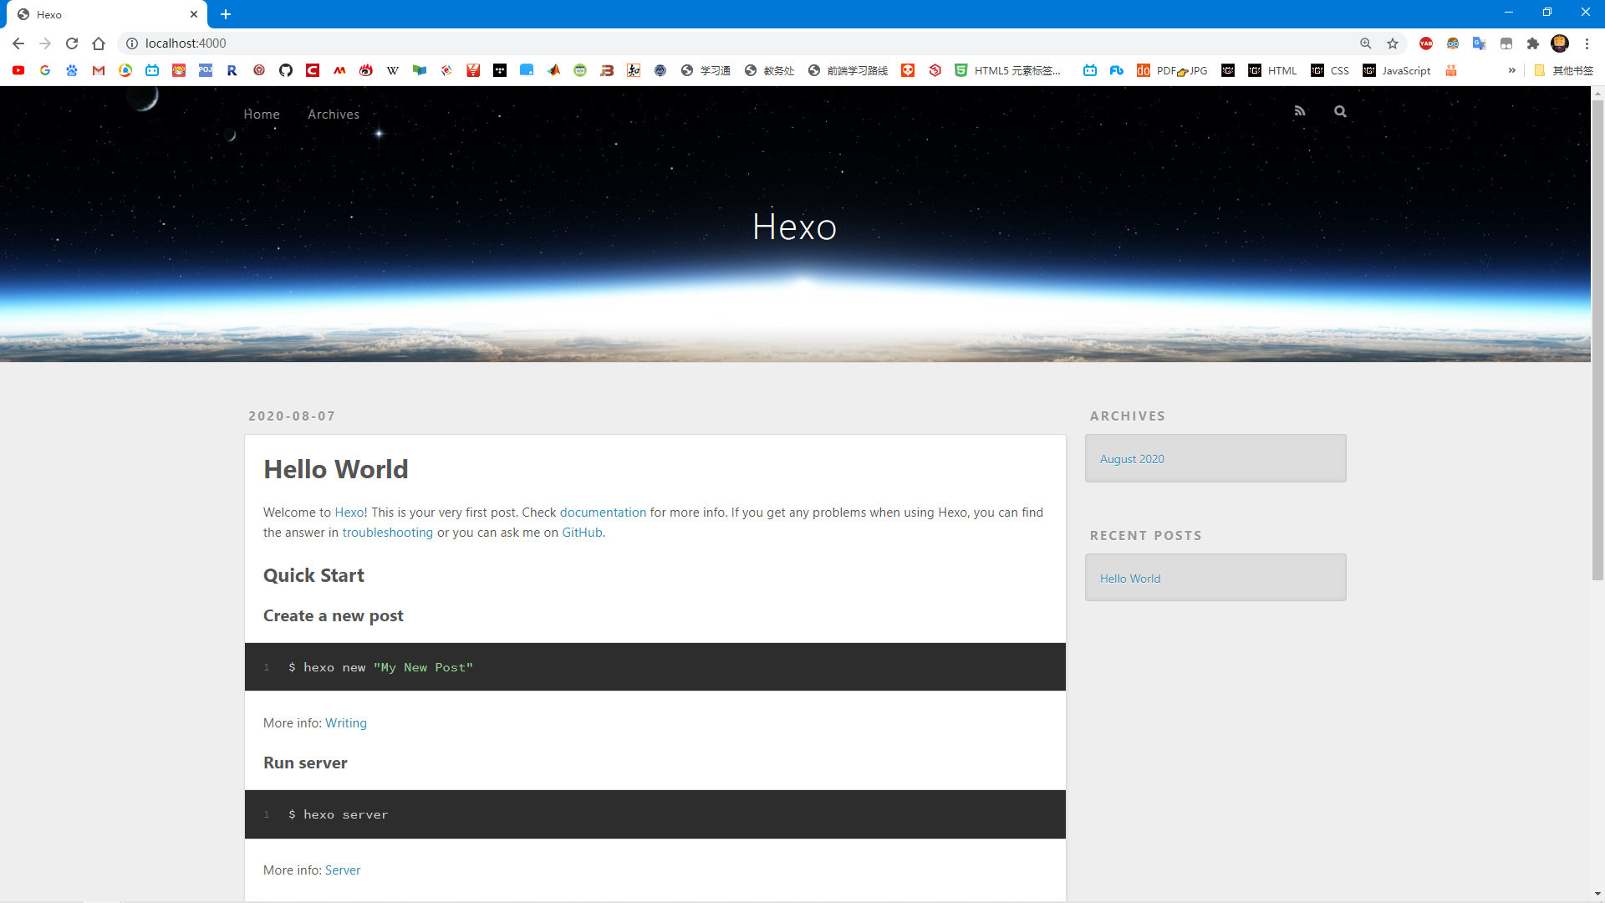Open the YouTube bookmark icon
This screenshot has width=1605, height=903.
18,71
